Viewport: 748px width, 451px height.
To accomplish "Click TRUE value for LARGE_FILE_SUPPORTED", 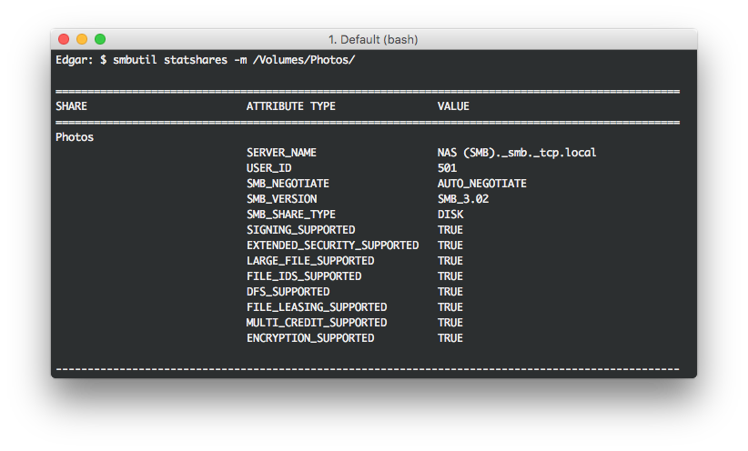I will pos(450,261).
